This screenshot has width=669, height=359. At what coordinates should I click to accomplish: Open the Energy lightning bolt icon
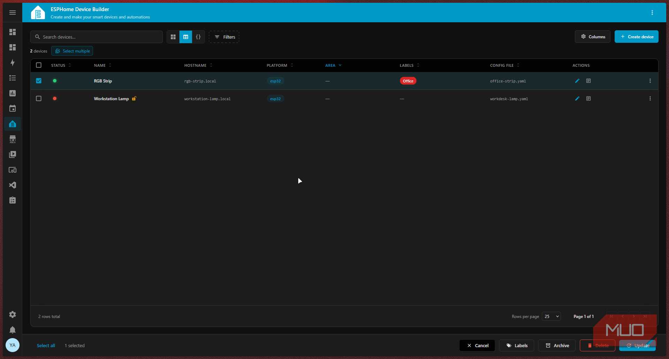click(13, 63)
